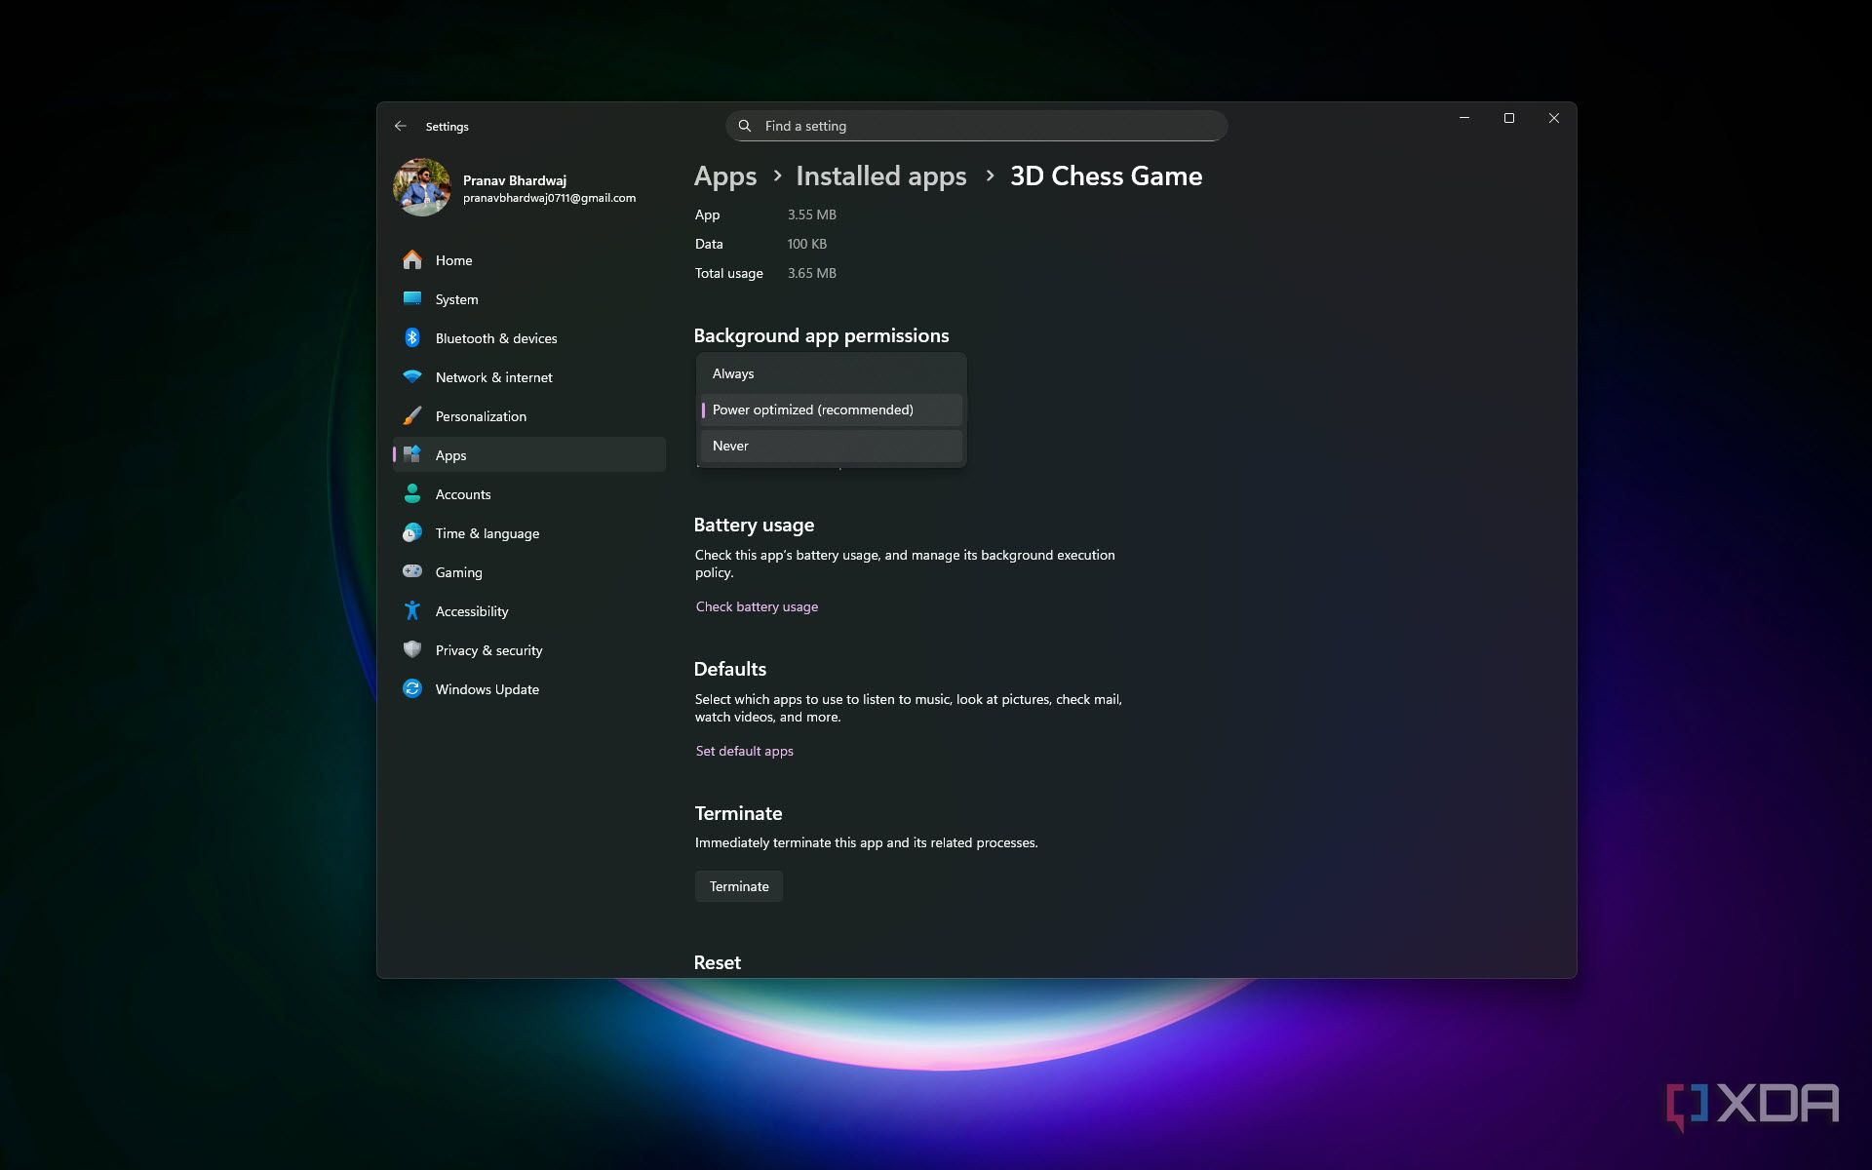The image size is (1872, 1170).
Task: Minimize the Settings window
Action: point(1463,118)
